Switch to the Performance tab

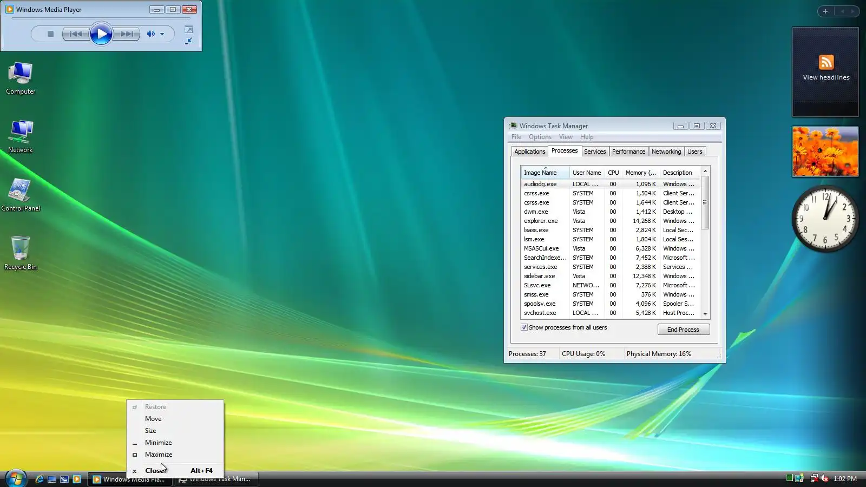click(628, 152)
